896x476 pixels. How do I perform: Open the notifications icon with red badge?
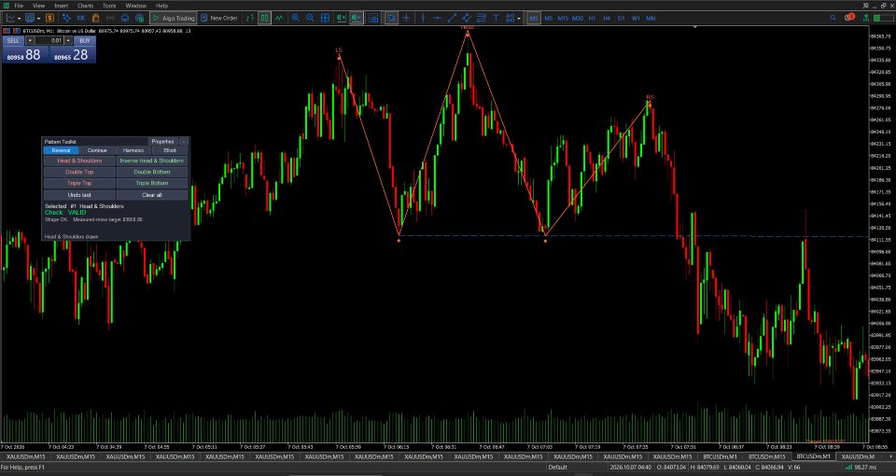(849, 18)
